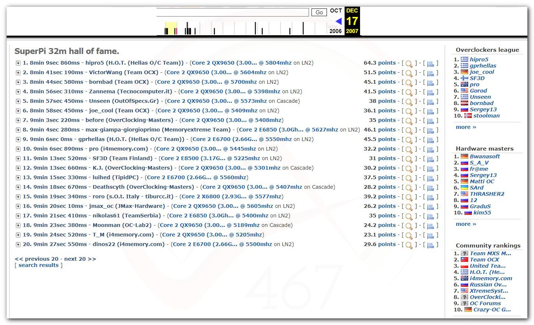The width and height of the screenshot is (534, 325).
Task: Open the Core 2 E8500 (3.17G... @ 5225mhz link
Action: (x=210, y=158)
